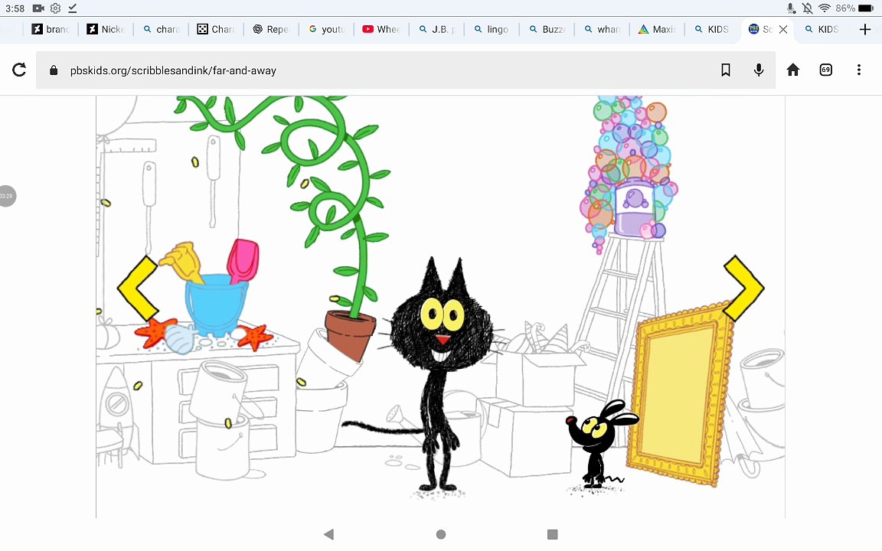The image size is (882, 551).
Task: Switch to the 'Nicke' tab
Action: (106, 29)
